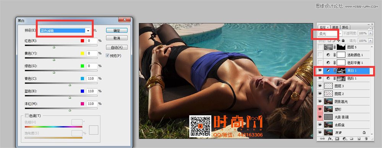Click preset options icon beside preset dropdown
Viewport: 382px width, 148px height.
(95, 30)
